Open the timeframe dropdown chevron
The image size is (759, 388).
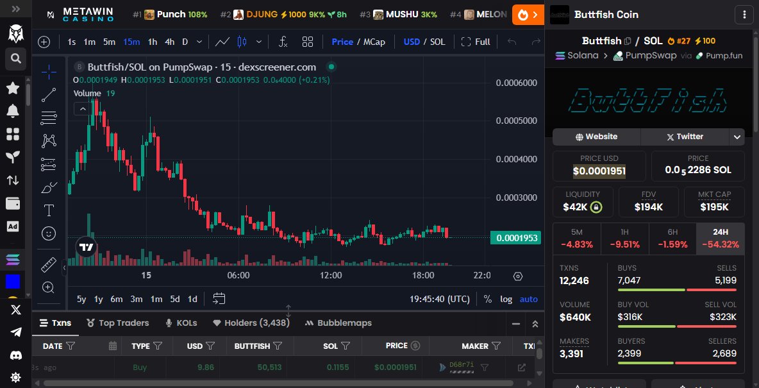tap(199, 41)
